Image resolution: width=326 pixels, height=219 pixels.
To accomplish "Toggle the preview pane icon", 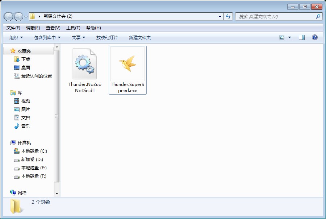I will tap(302, 37).
